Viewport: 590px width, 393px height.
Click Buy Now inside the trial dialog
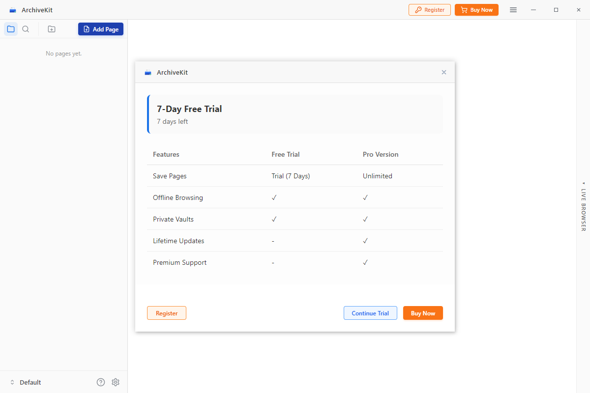tap(423, 313)
